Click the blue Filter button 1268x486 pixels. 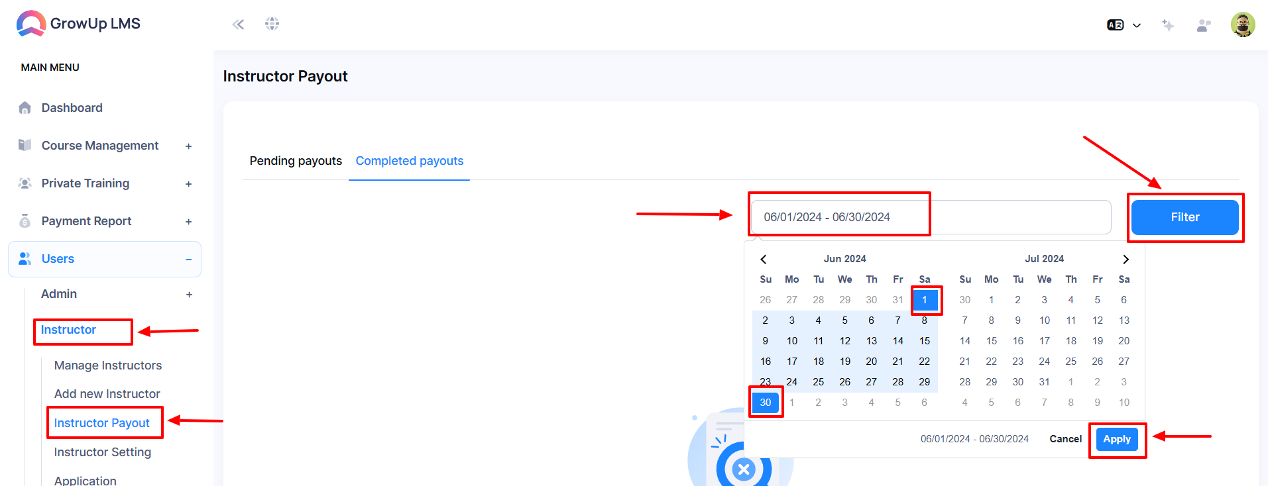1184,217
